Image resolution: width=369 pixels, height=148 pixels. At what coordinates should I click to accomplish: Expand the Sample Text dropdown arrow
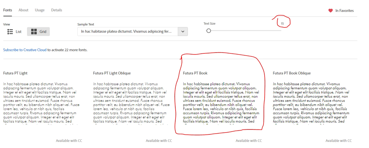(x=183, y=32)
